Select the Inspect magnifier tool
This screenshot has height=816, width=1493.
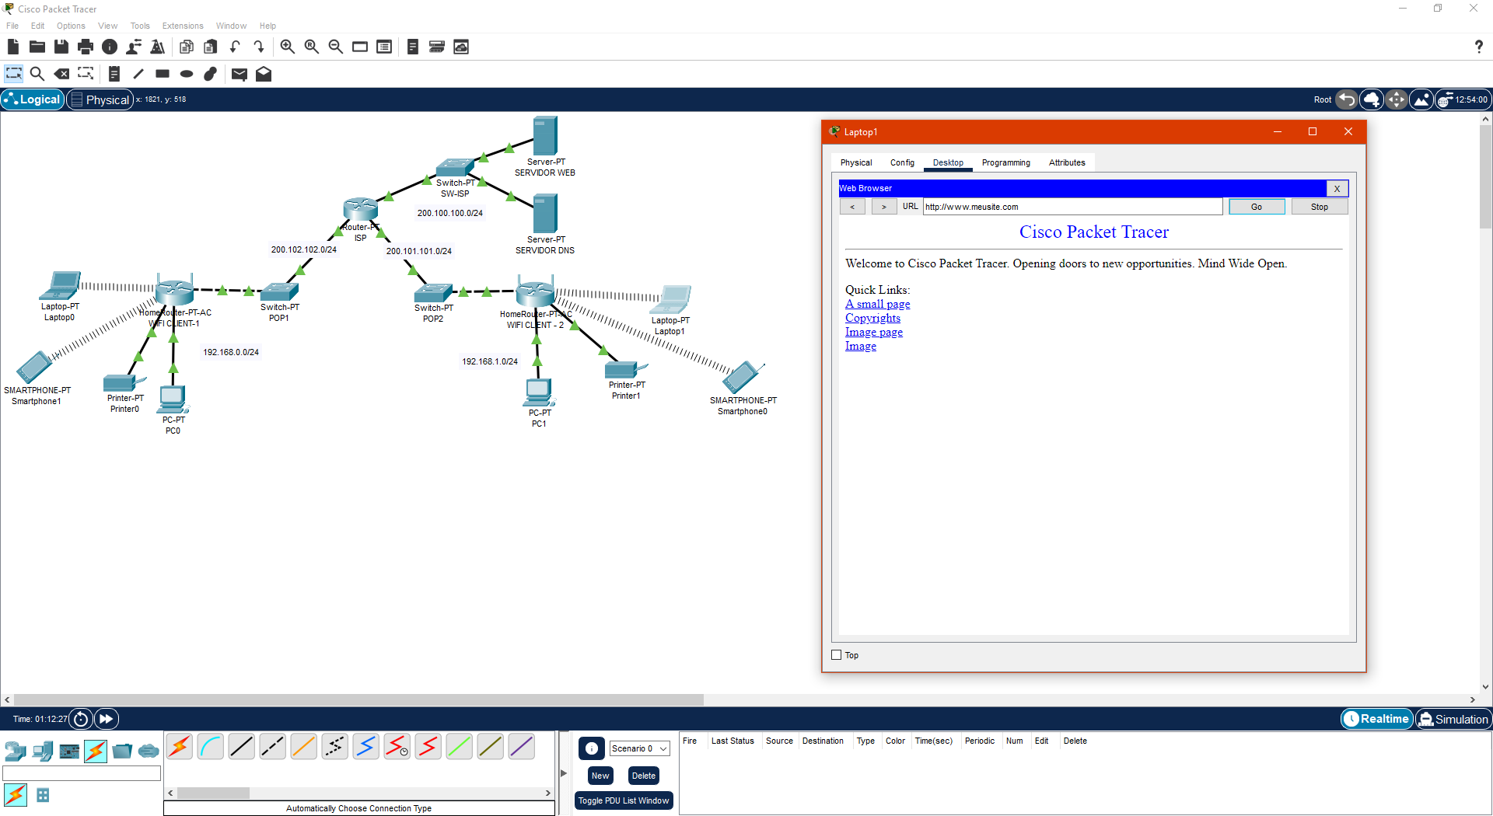point(37,74)
